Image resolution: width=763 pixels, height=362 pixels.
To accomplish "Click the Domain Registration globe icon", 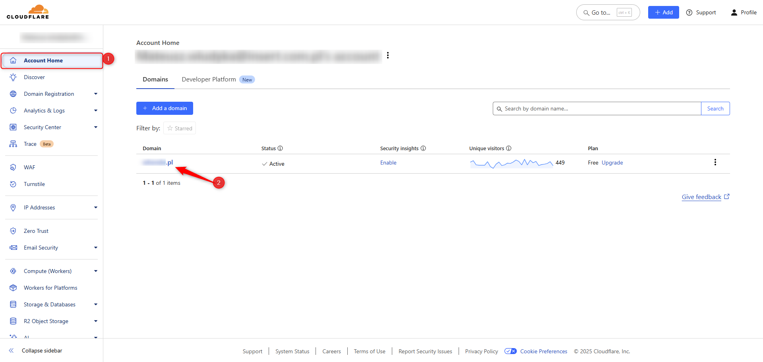I will tap(13, 94).
